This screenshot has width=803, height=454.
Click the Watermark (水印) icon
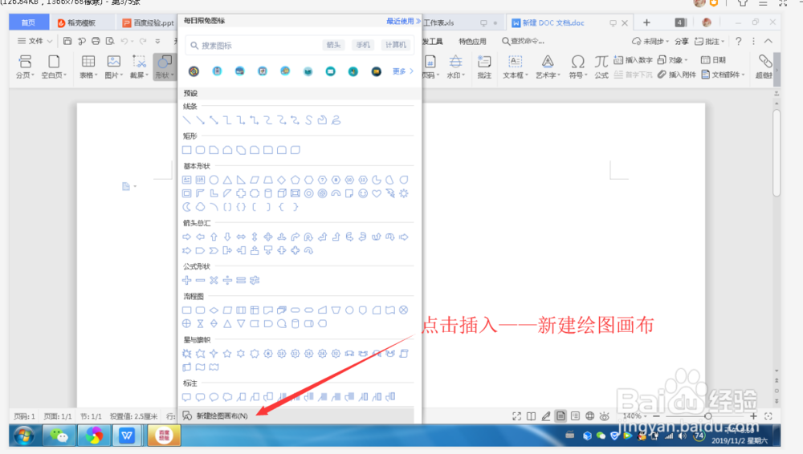pyautogui.click(x=455, y=67)
